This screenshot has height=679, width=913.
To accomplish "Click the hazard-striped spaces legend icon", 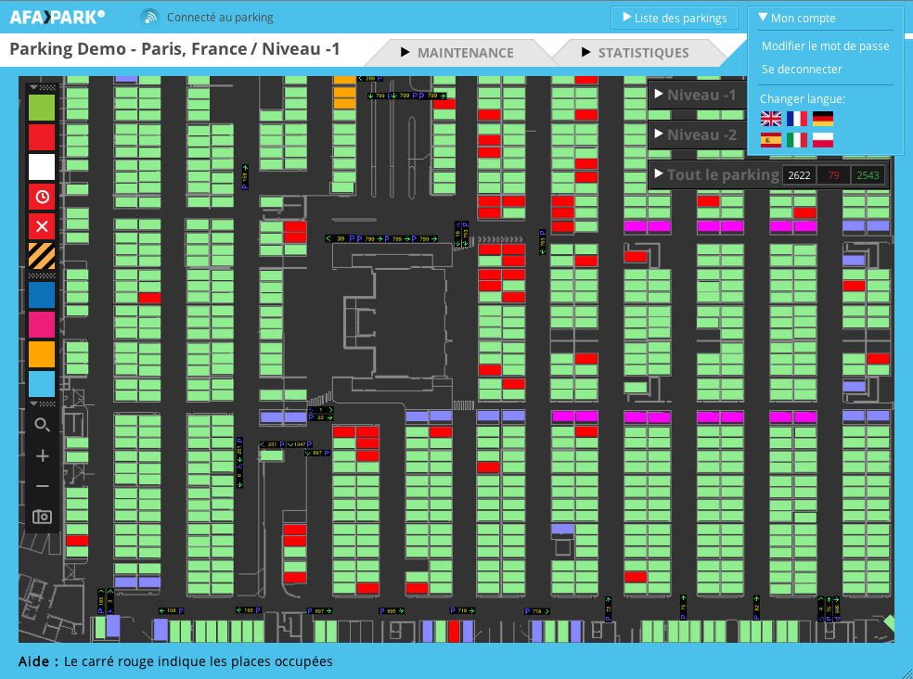I will click(41, 256).
